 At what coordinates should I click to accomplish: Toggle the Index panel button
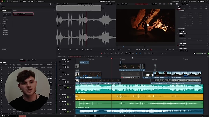pos(31,1)
